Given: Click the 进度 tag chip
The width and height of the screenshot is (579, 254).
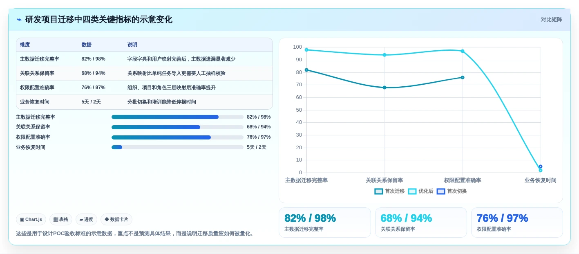Looking at the screenshot, I should coord(86,220).
